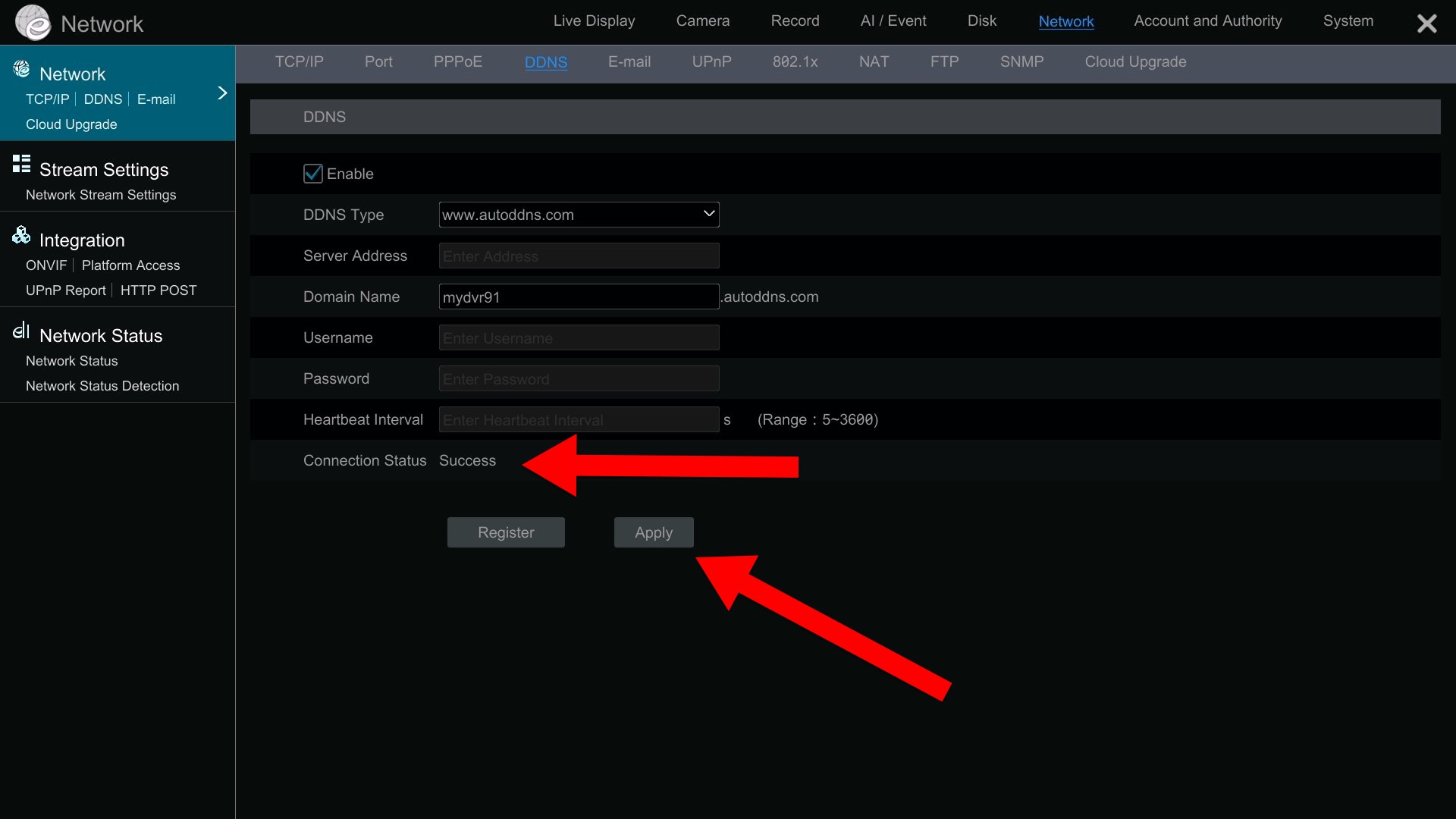Click the Integration cubes icon

(x=21, y=235)
